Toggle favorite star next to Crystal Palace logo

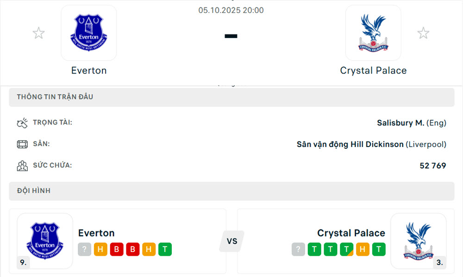coord(423,33)
